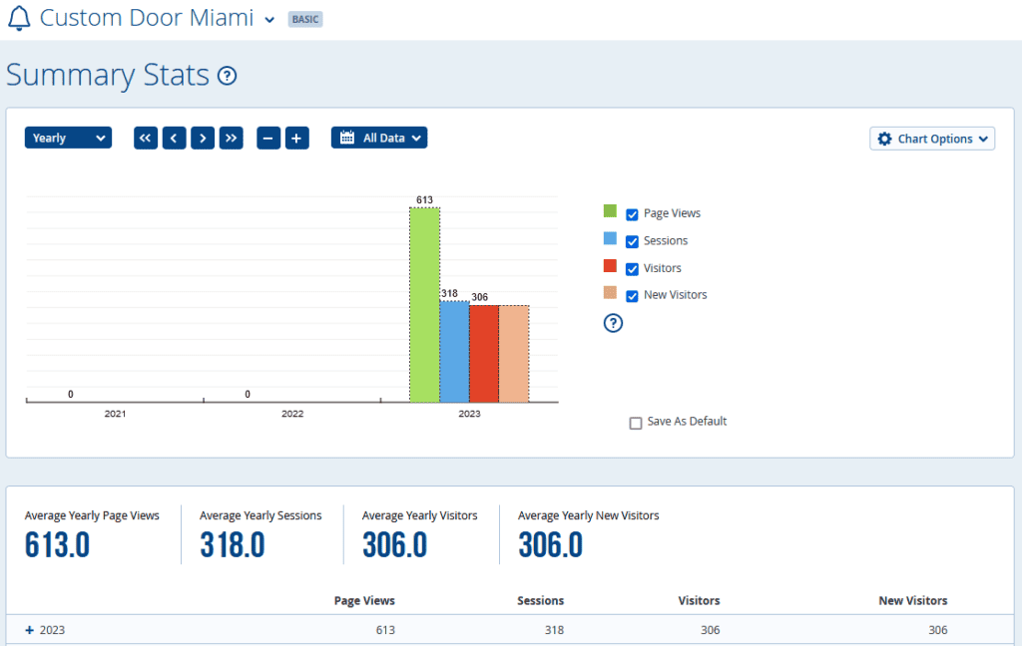Expand the Chart Options menu
Screen dimensions: 1022x646
click(x=932, y=139)
